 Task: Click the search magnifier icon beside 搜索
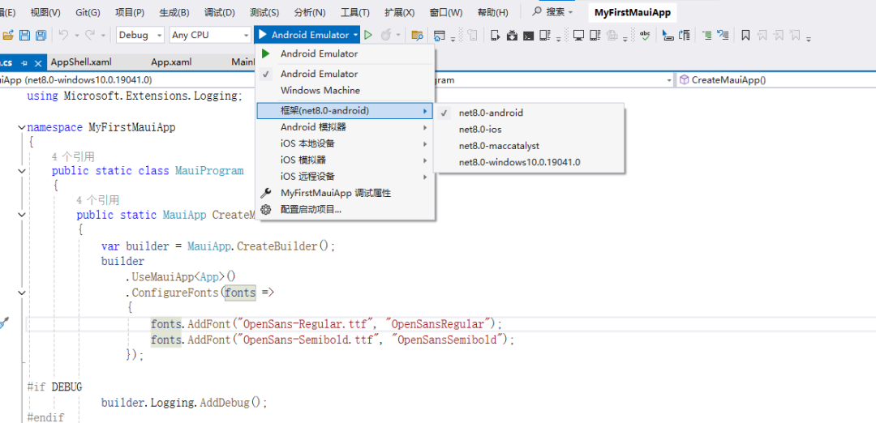click(x=537, y=11)
